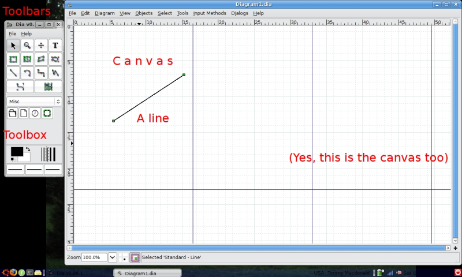Select the Image insert tool

click(49, 87)
